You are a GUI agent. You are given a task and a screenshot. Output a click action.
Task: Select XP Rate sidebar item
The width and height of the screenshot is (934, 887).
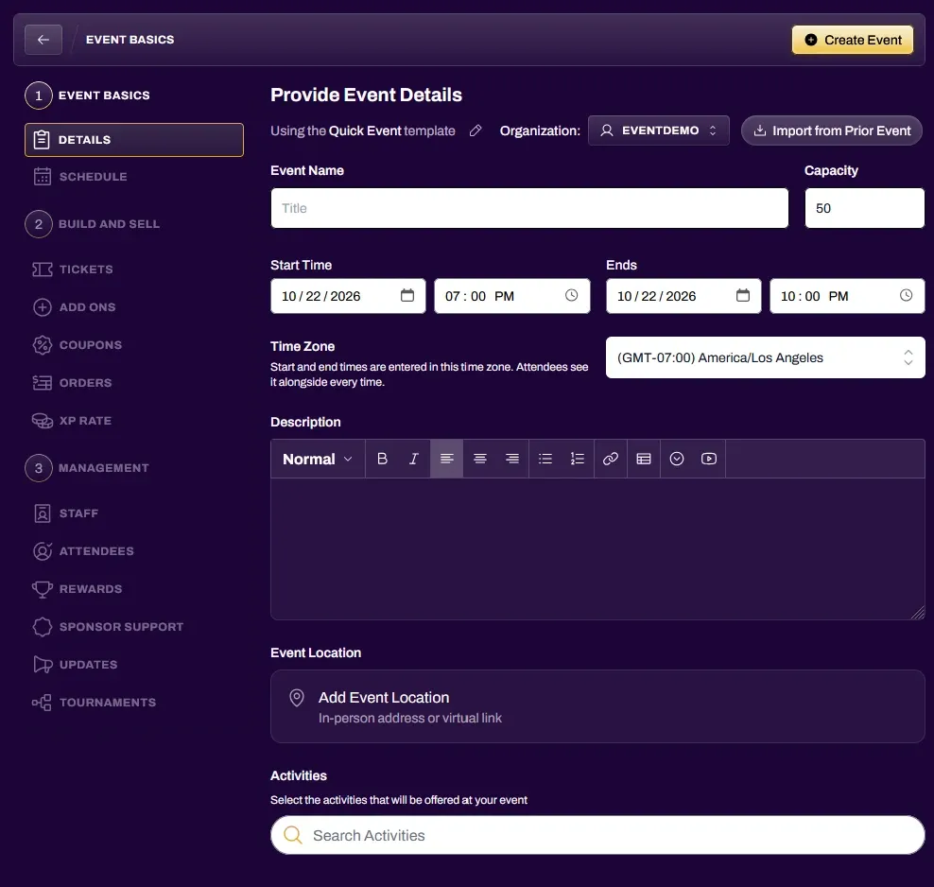[x=72, y=421]
